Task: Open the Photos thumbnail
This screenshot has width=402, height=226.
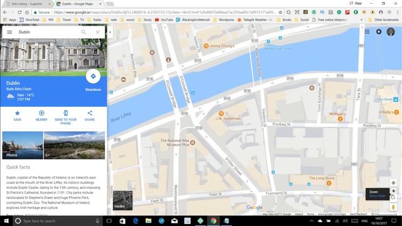Action: [23, 145]
